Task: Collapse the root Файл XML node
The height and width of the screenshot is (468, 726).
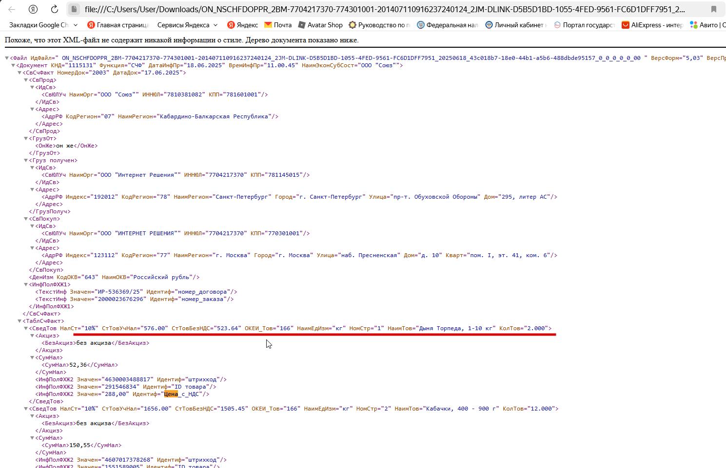Action: pyautogui.click(x=7, y=58)
